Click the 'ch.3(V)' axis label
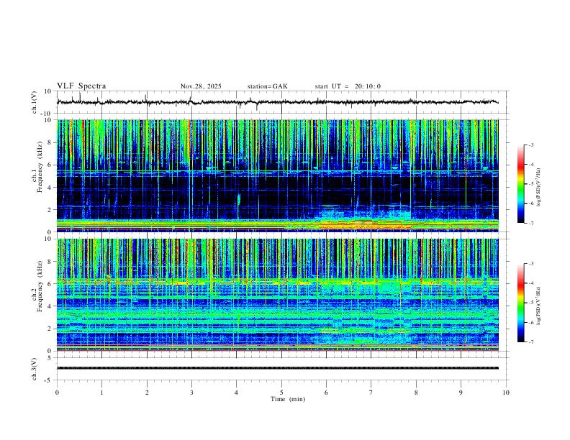 [x=35, y=370]
